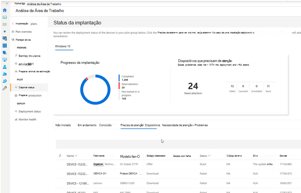Select the Bentley menu item under PREPARE

coord(29,56)
